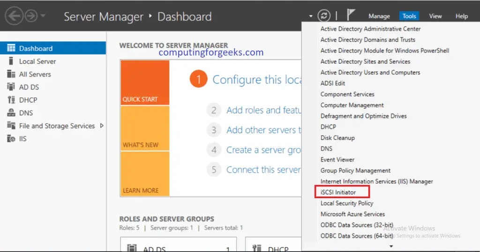Select the DHCP sidebar icon
This screenshot has height=252, width=480.
(x=11, y=100)
